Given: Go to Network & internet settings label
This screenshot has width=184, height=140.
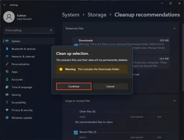Looking at the screenshot, I should 23,57.
